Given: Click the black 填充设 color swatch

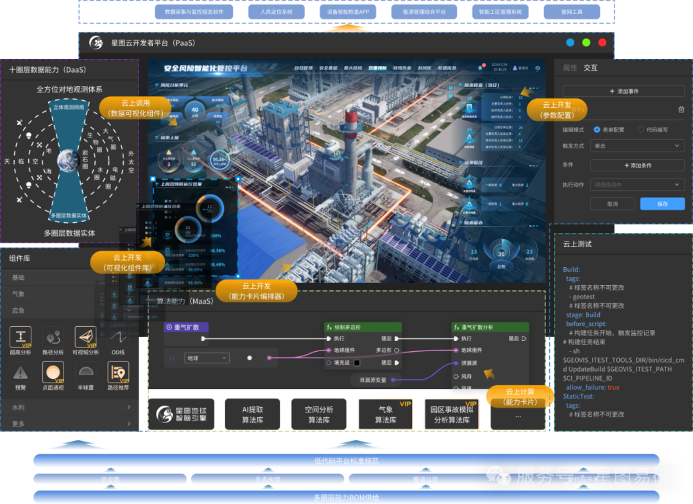Looking at the screenshot, I should [357, 363].
